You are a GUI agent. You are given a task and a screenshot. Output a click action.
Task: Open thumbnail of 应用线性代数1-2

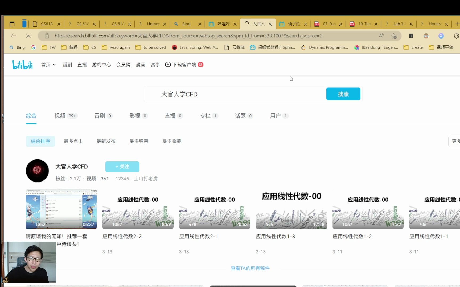(x=368, y=209)
